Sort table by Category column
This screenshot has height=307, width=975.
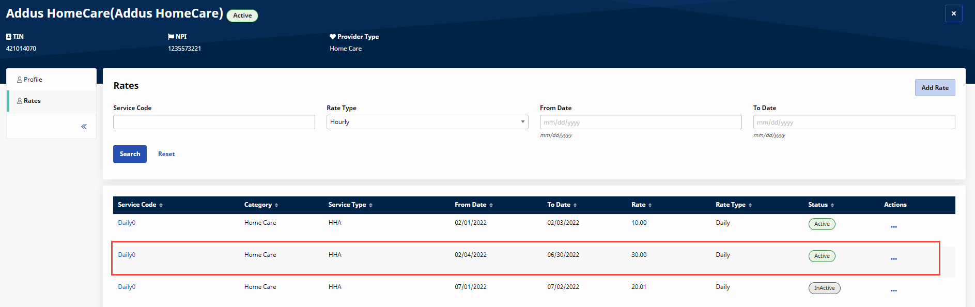click(x=261, y=205)
